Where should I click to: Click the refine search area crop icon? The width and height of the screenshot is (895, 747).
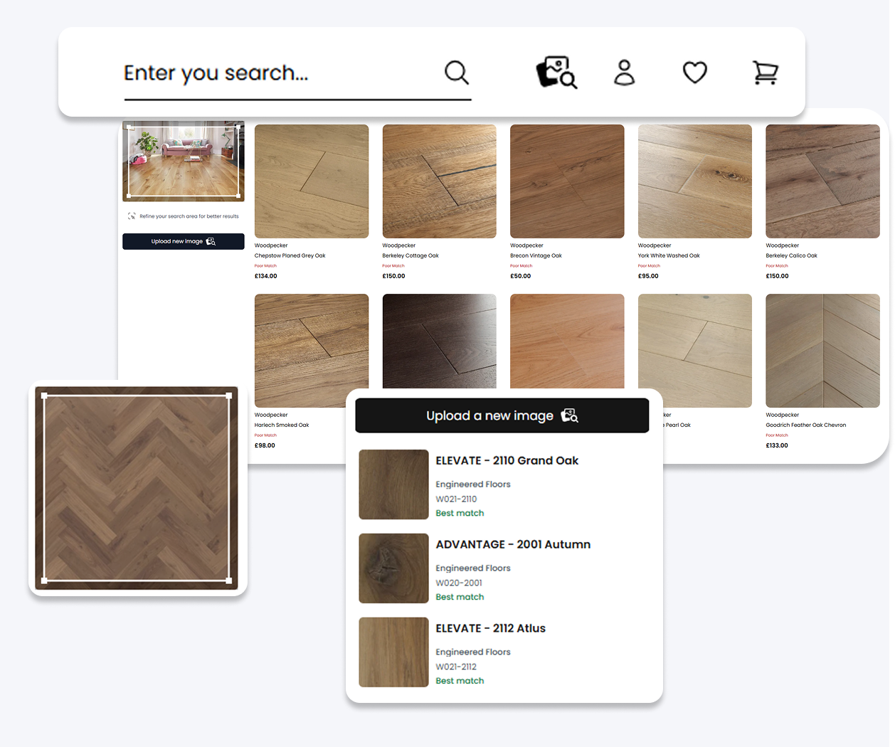point(131,216)
